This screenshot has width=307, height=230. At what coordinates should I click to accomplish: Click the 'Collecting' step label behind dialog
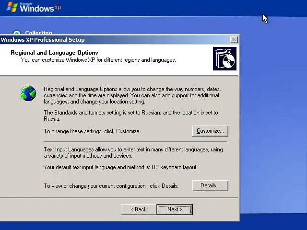[x=38, y=33]
